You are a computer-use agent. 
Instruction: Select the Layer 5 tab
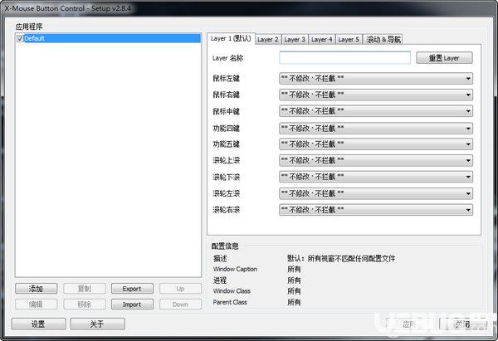(x=349, y=39)
